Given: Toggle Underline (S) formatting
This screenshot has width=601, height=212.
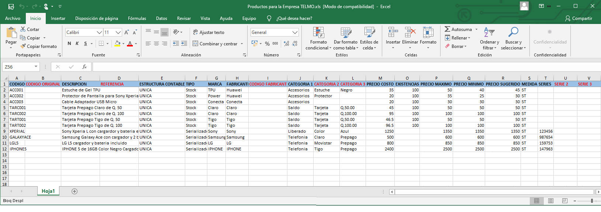Looking at the screenshot, I should [x=86, y=44].
